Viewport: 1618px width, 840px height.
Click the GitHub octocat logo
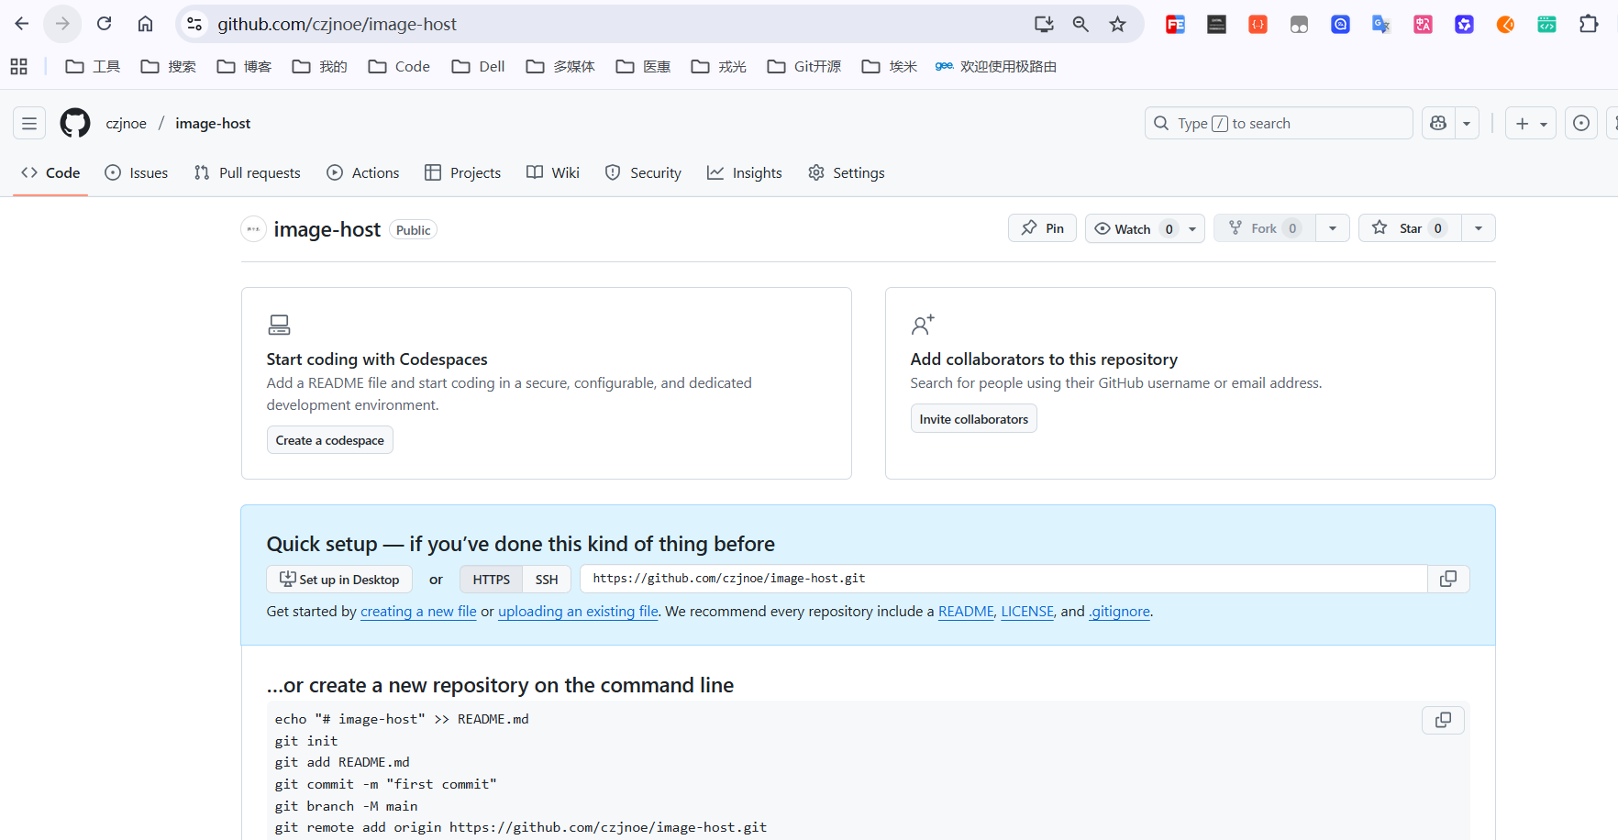coord(74,122)
